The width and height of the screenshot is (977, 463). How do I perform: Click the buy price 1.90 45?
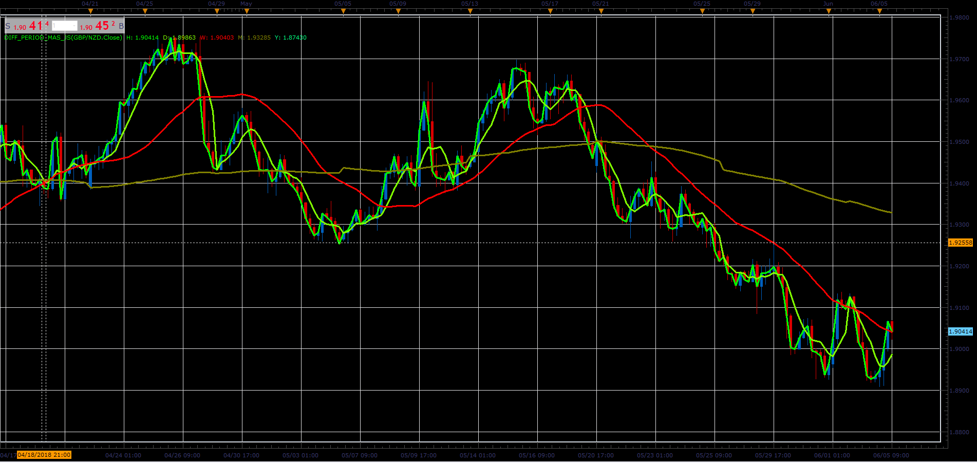[x=97, y=26]
